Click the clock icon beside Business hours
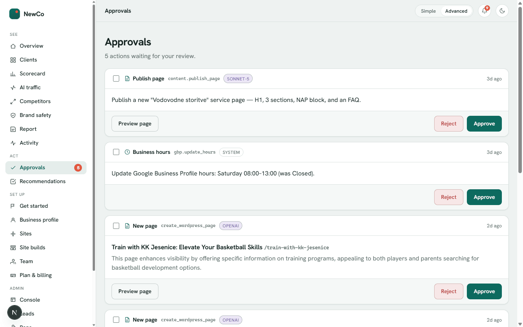Viewport: 523px width, 327px height. pyautogui.click(x=127, y=152)
